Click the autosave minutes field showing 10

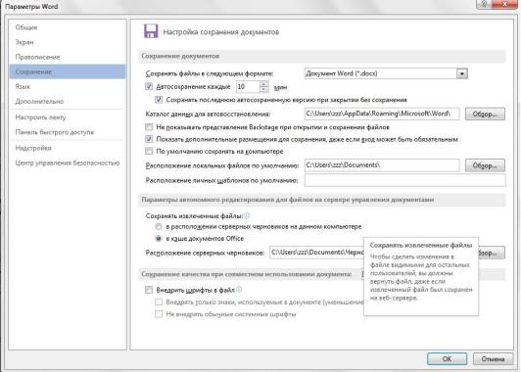(248, 87)
